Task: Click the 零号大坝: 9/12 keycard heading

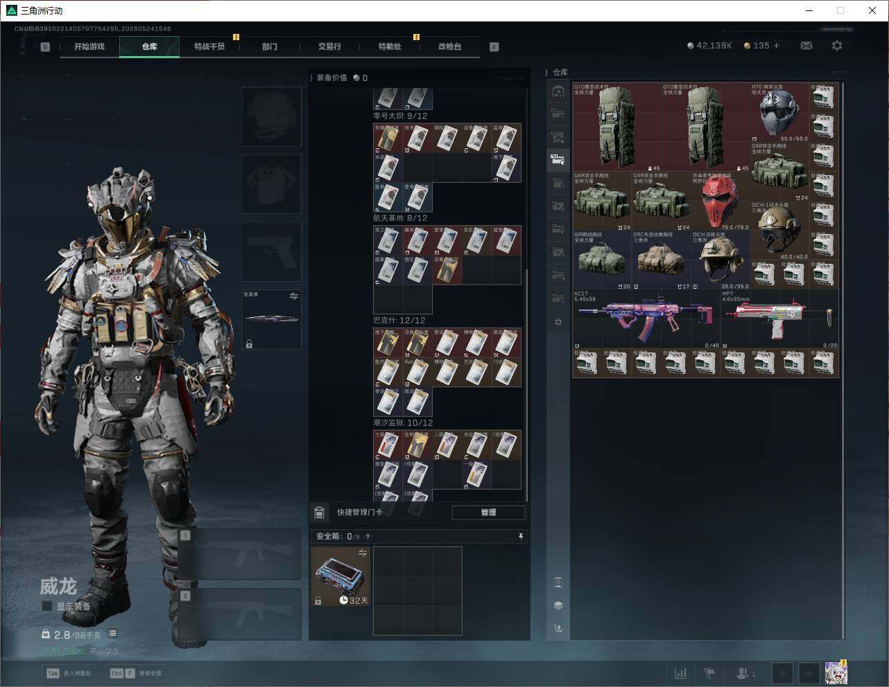Action: [400, 116]
